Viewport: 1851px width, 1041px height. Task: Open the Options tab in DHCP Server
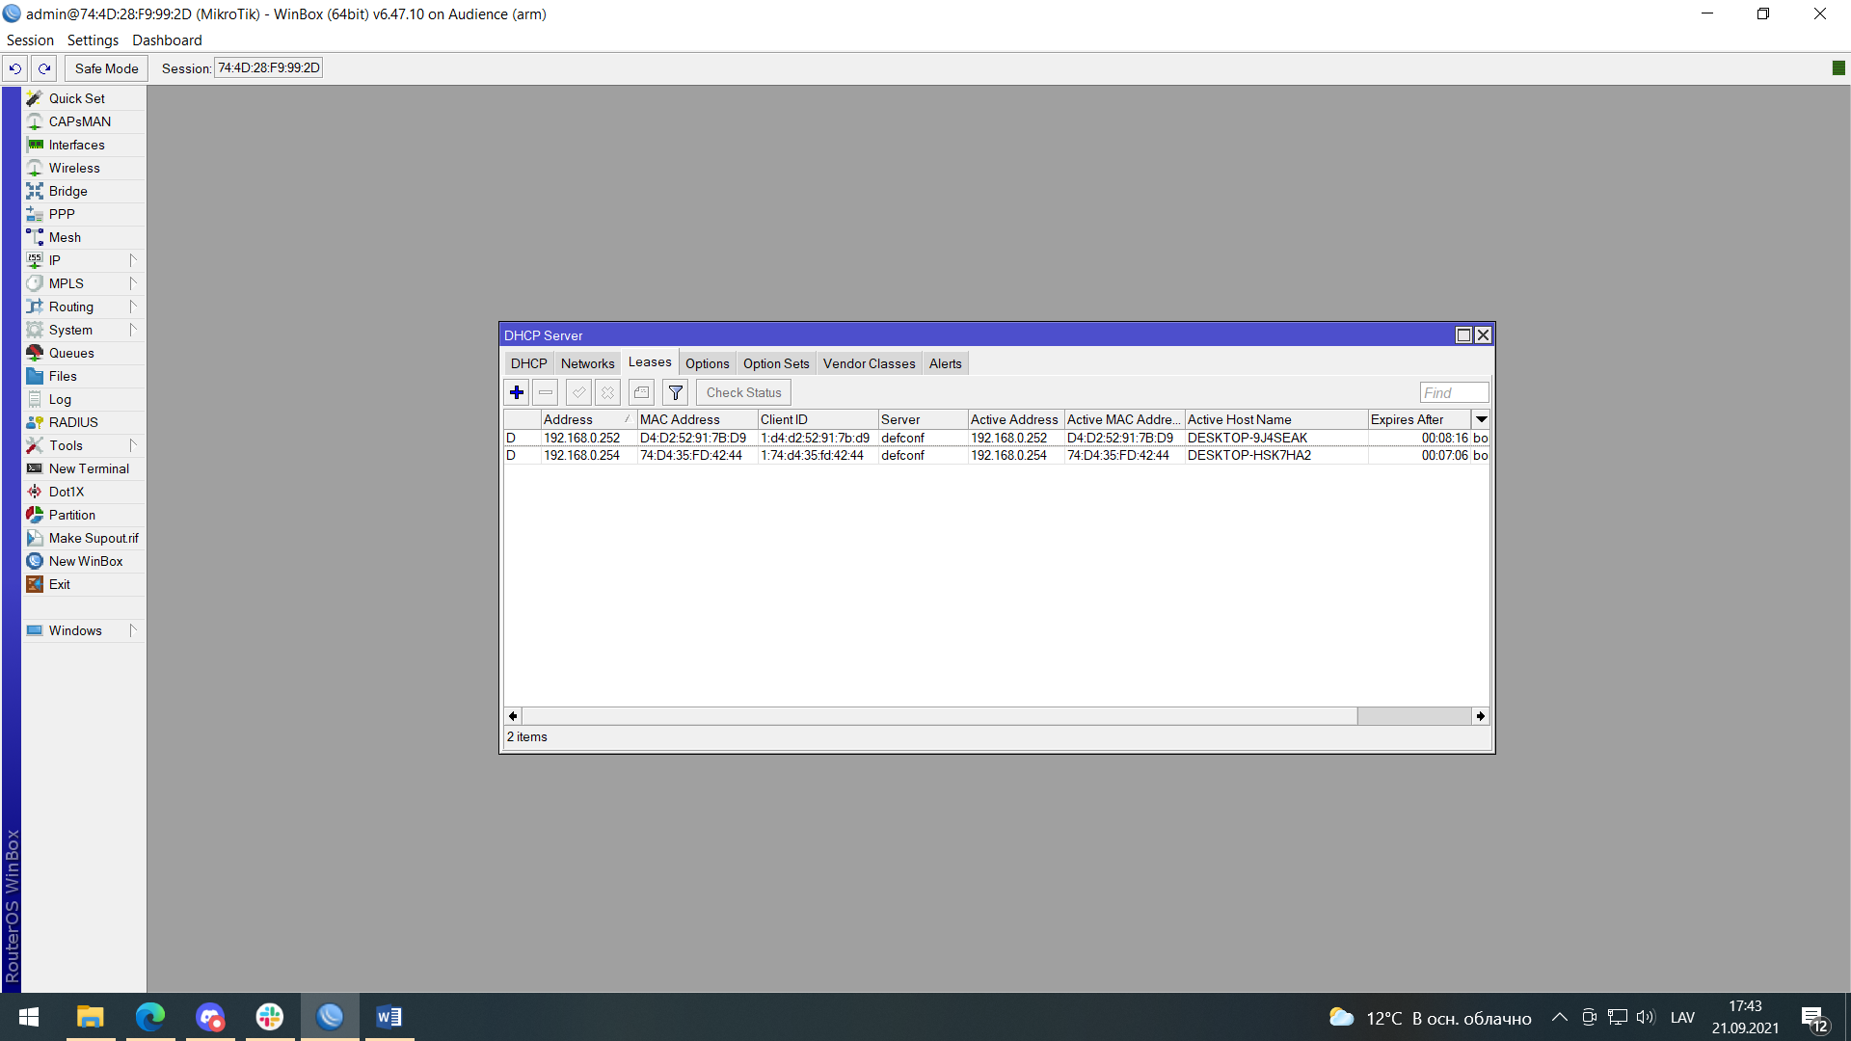[707, 363]
